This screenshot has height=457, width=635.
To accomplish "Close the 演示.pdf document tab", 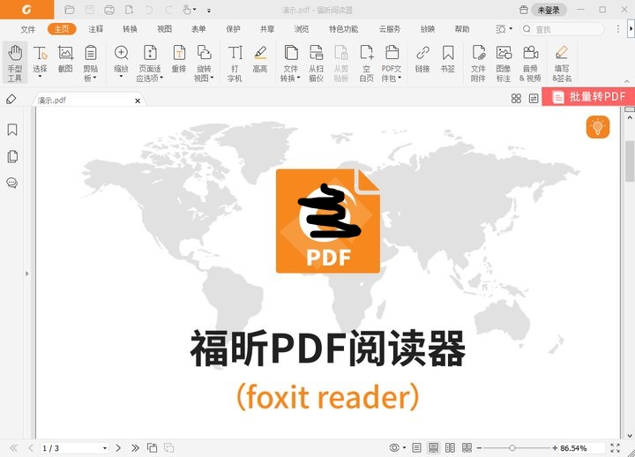I will click(x=138, y=101).
